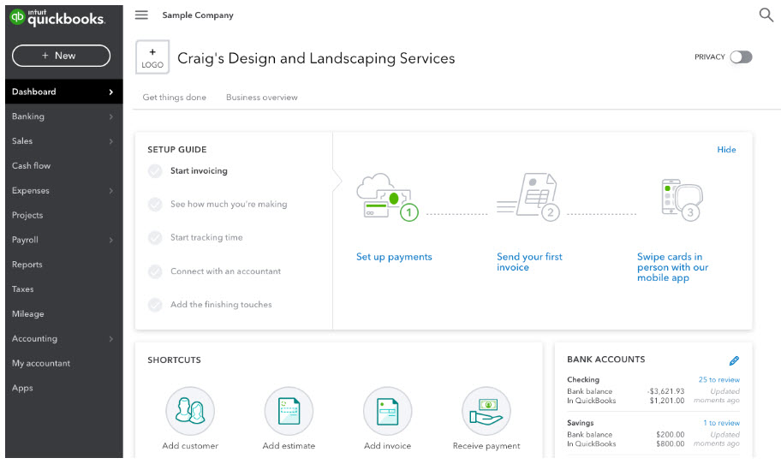The image size is (781, 464).
Task: Expand the Expenses submenu chevron
Action: pyautogui.click(x=111, y=191)
